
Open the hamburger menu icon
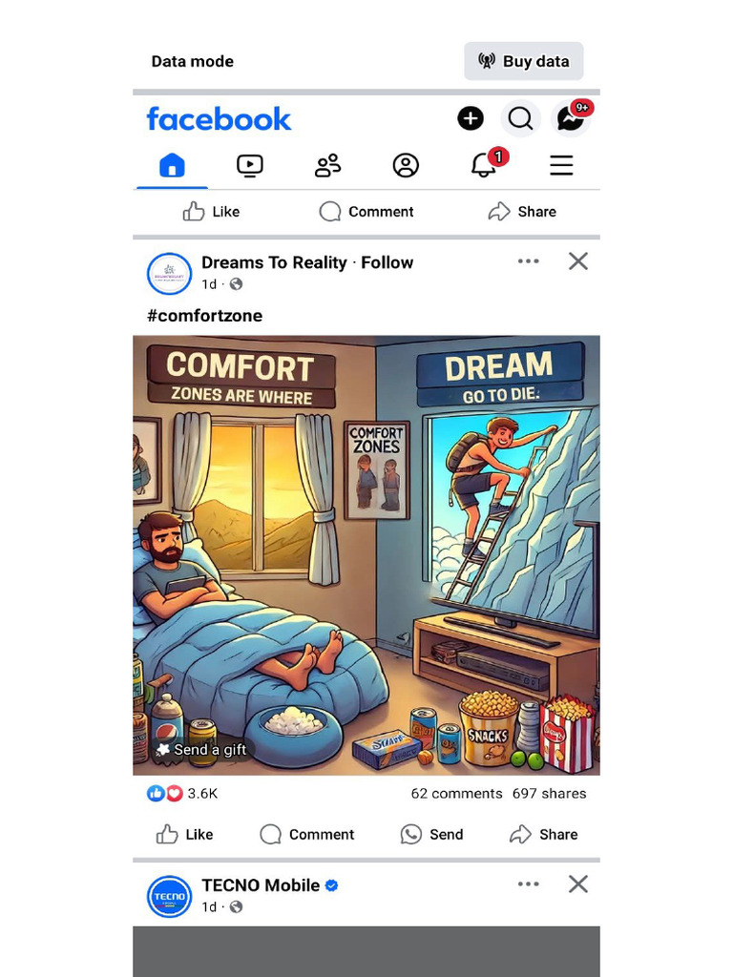pyautogui.click(x=561, y=165)
